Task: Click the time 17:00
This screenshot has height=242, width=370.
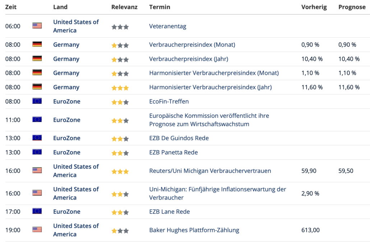Action: 13,211
